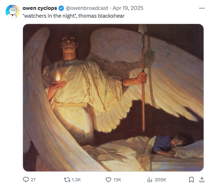Click the blue verified checkmark badge
This screenshot has height=188, width=211.
pos(61,8)
